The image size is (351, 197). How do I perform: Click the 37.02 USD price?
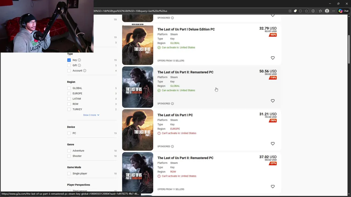pyautogui.click(x=268, y=157)
